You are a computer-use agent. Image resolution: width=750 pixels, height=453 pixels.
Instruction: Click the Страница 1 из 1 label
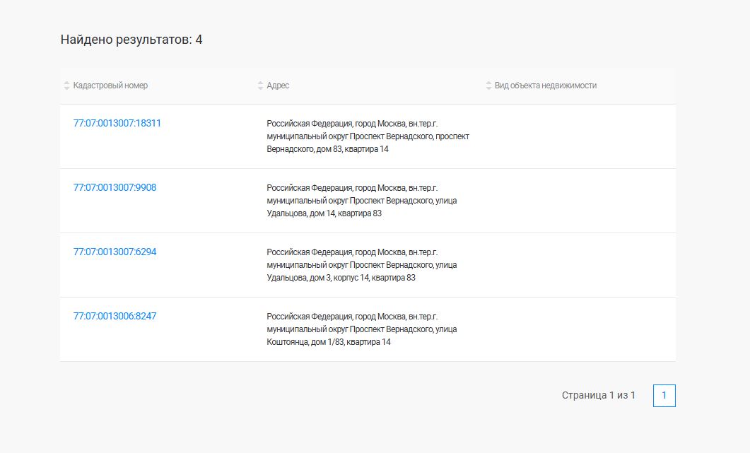(x=598, y=396)
